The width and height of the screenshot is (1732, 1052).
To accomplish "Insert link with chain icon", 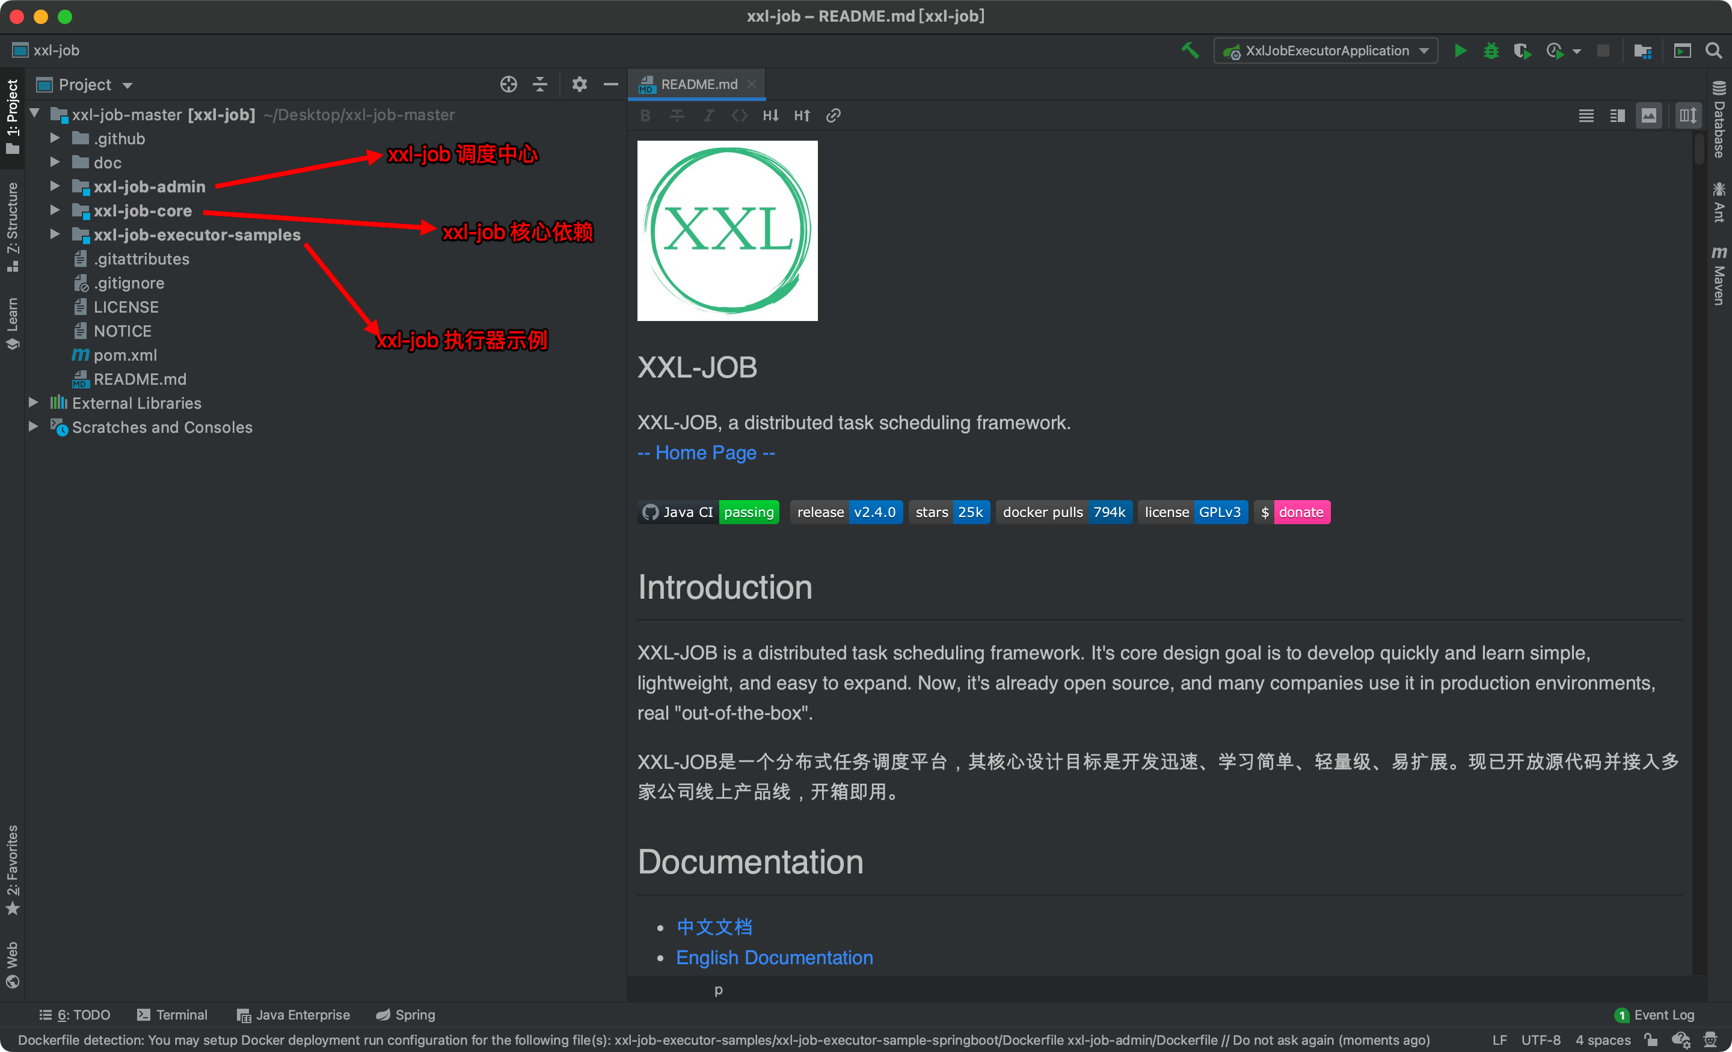I will click(x=833, y=115).
